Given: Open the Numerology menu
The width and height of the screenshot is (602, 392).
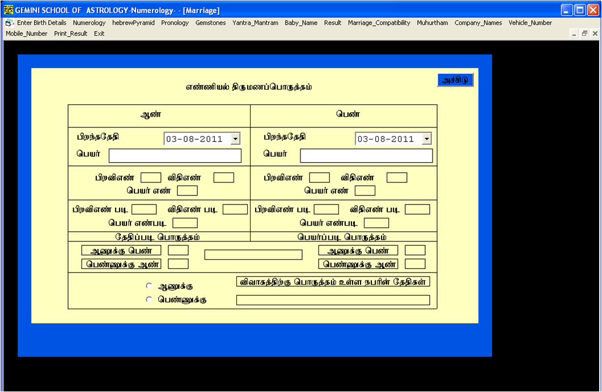Looking at the screenshot, I should tap(89, 23).
